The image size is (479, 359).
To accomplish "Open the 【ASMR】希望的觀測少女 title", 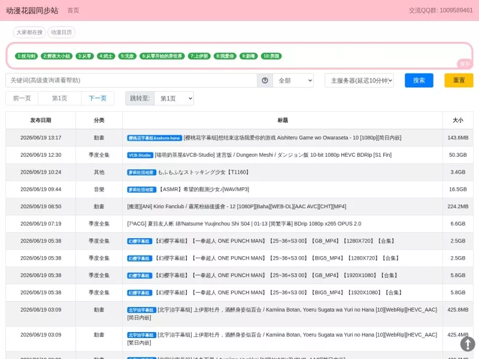I will coord(204,189).
